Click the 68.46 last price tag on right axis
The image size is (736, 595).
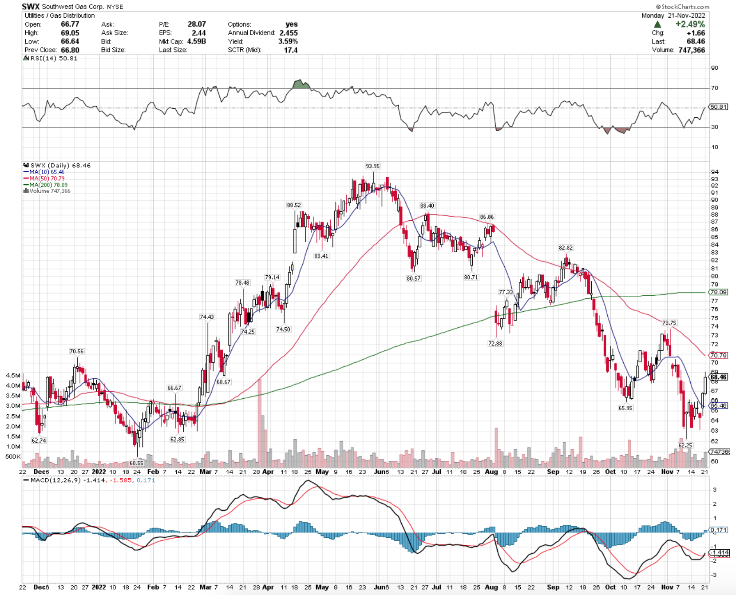pyautogui.click(x=719, y=377)
